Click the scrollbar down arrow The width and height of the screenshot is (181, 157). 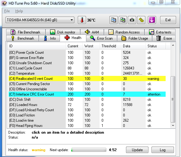point(173,126)
